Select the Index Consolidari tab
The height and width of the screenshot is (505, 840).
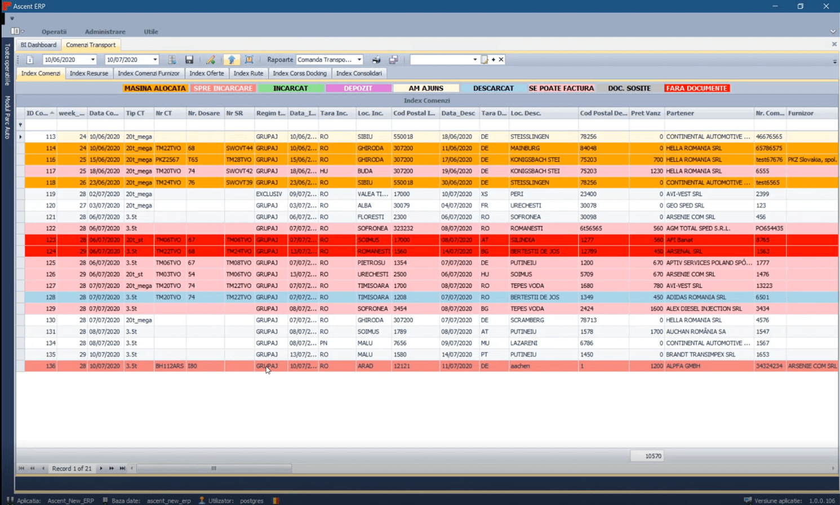[359, 73]
